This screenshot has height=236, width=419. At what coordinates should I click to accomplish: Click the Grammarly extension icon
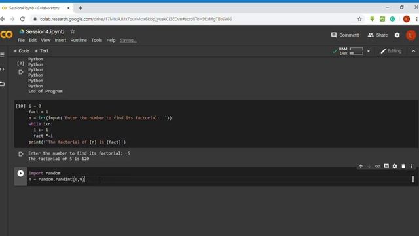[x=392, y=19]
